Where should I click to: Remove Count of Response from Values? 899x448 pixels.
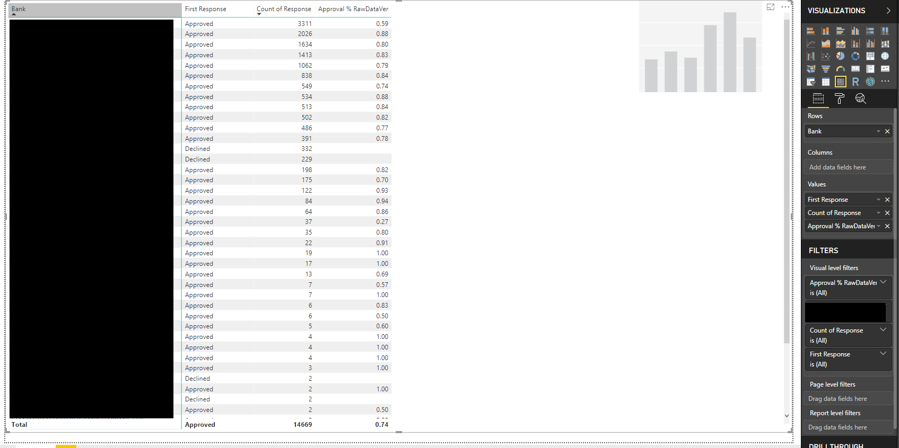tap(887, 213)
